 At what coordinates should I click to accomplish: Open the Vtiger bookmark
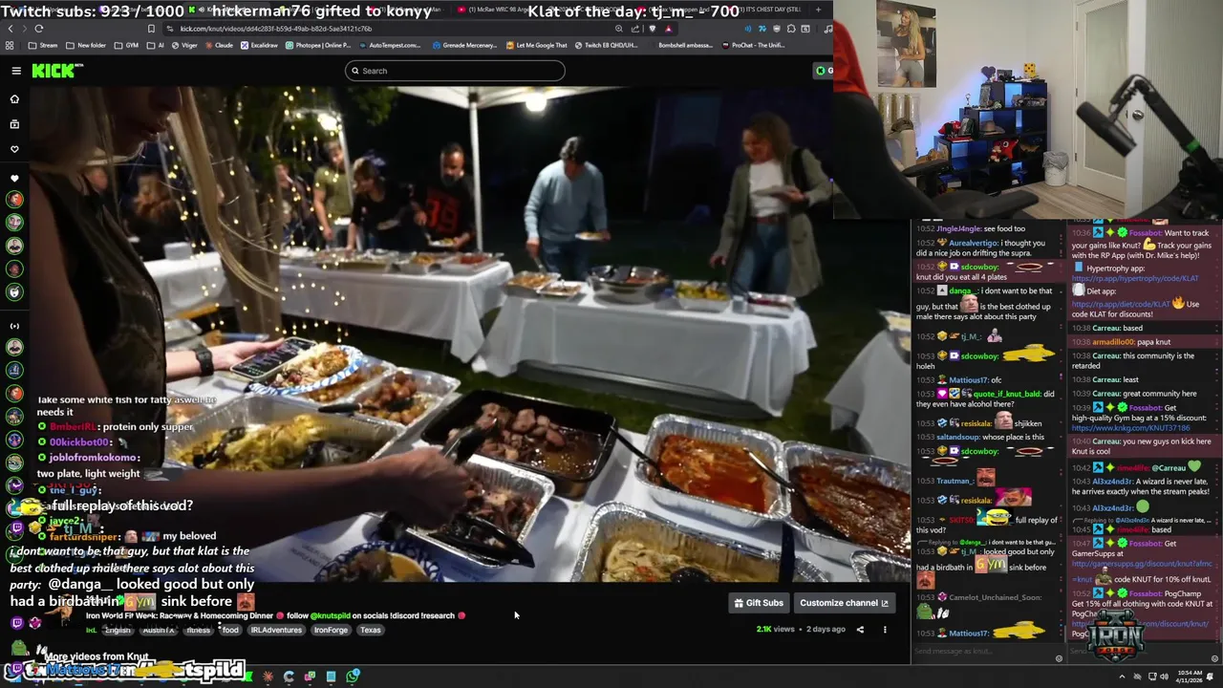(x=184, y=45)
